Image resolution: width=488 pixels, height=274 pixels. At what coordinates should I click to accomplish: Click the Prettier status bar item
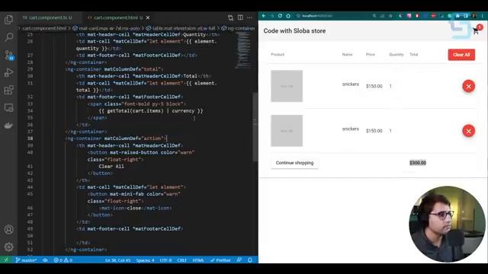coord(220,260)
